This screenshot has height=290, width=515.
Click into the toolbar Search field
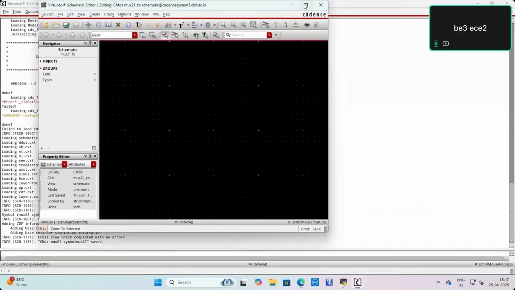coord(245,35)
